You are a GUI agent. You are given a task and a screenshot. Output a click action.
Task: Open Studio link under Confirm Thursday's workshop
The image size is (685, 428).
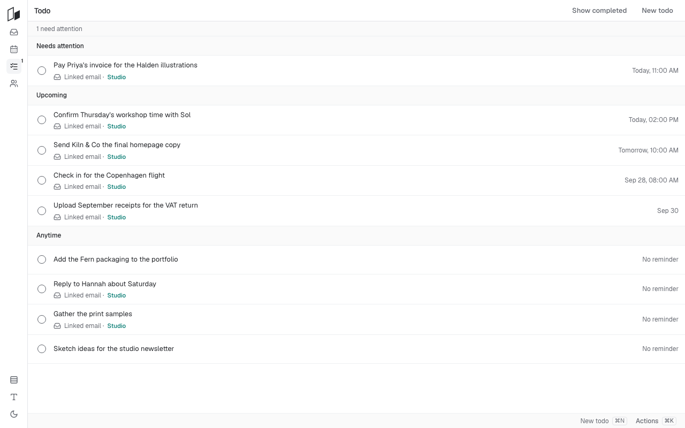pos(117,126)
